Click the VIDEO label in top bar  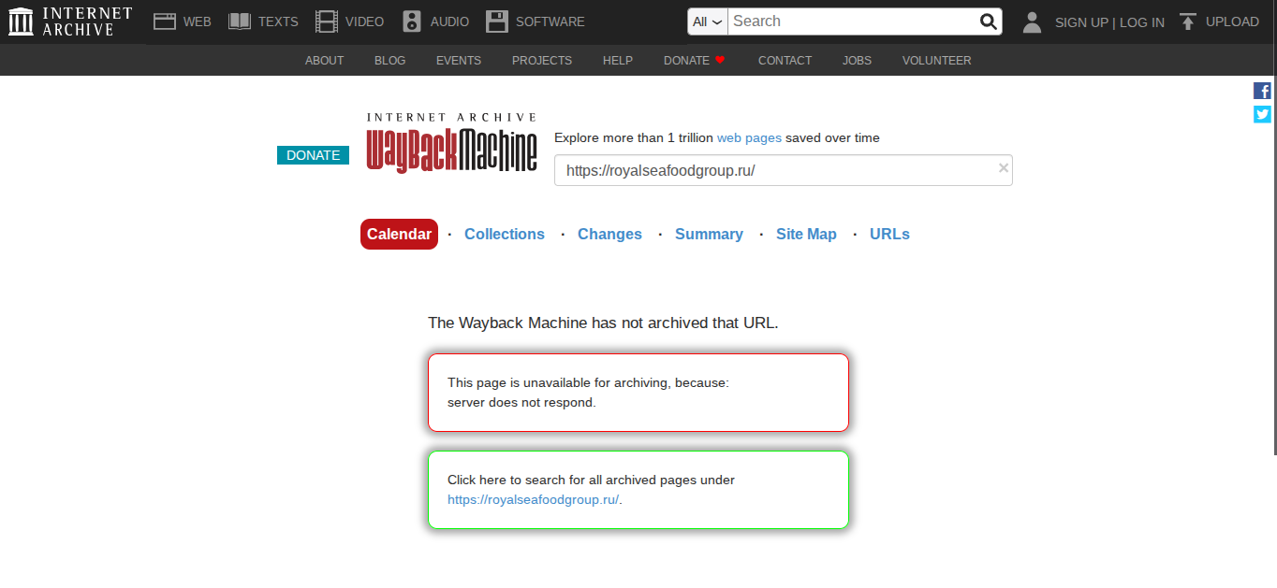click(364, 22)
